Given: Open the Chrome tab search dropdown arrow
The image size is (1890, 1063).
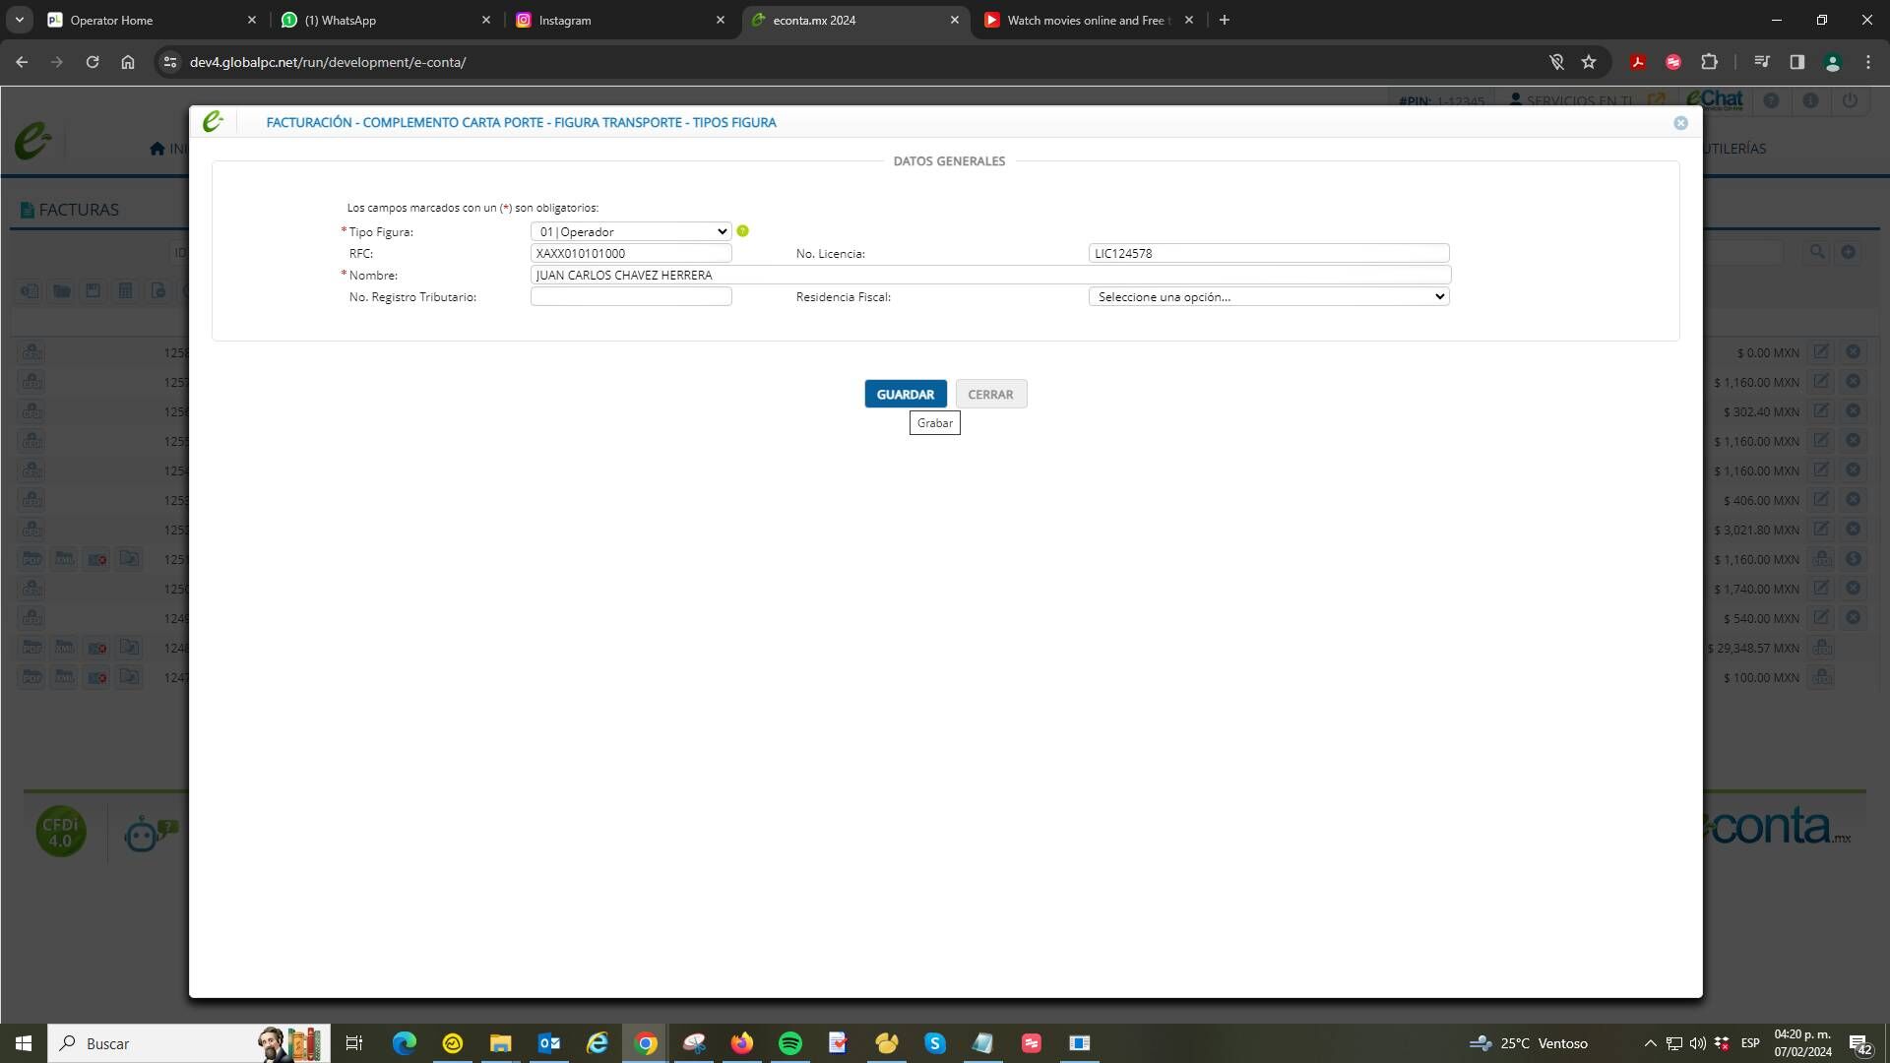Looking at the screenshot, I should tap(19, 20).
